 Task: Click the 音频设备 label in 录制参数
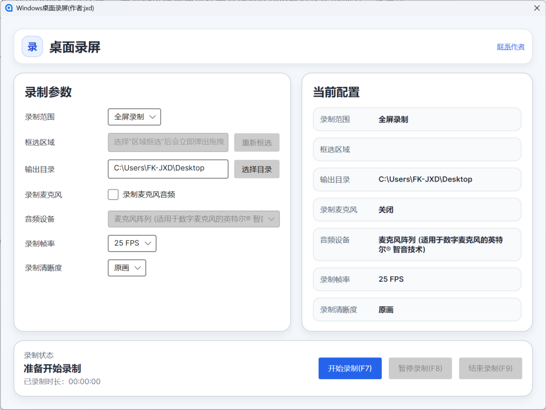tap(39, 219)
